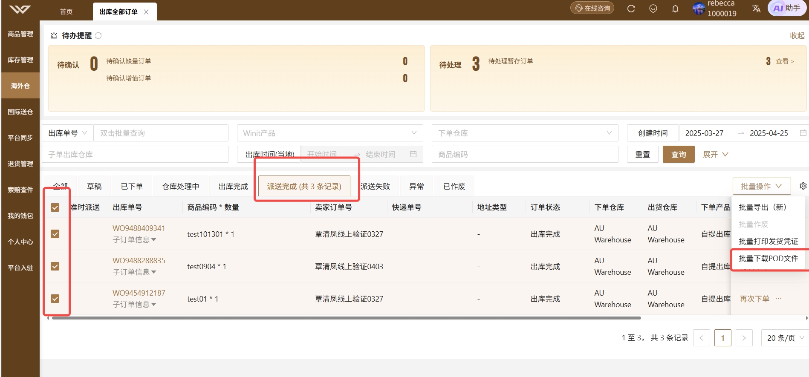Open the AI 助手 assistant
This screenshot has height=377, width=809.
pos(788,8)
